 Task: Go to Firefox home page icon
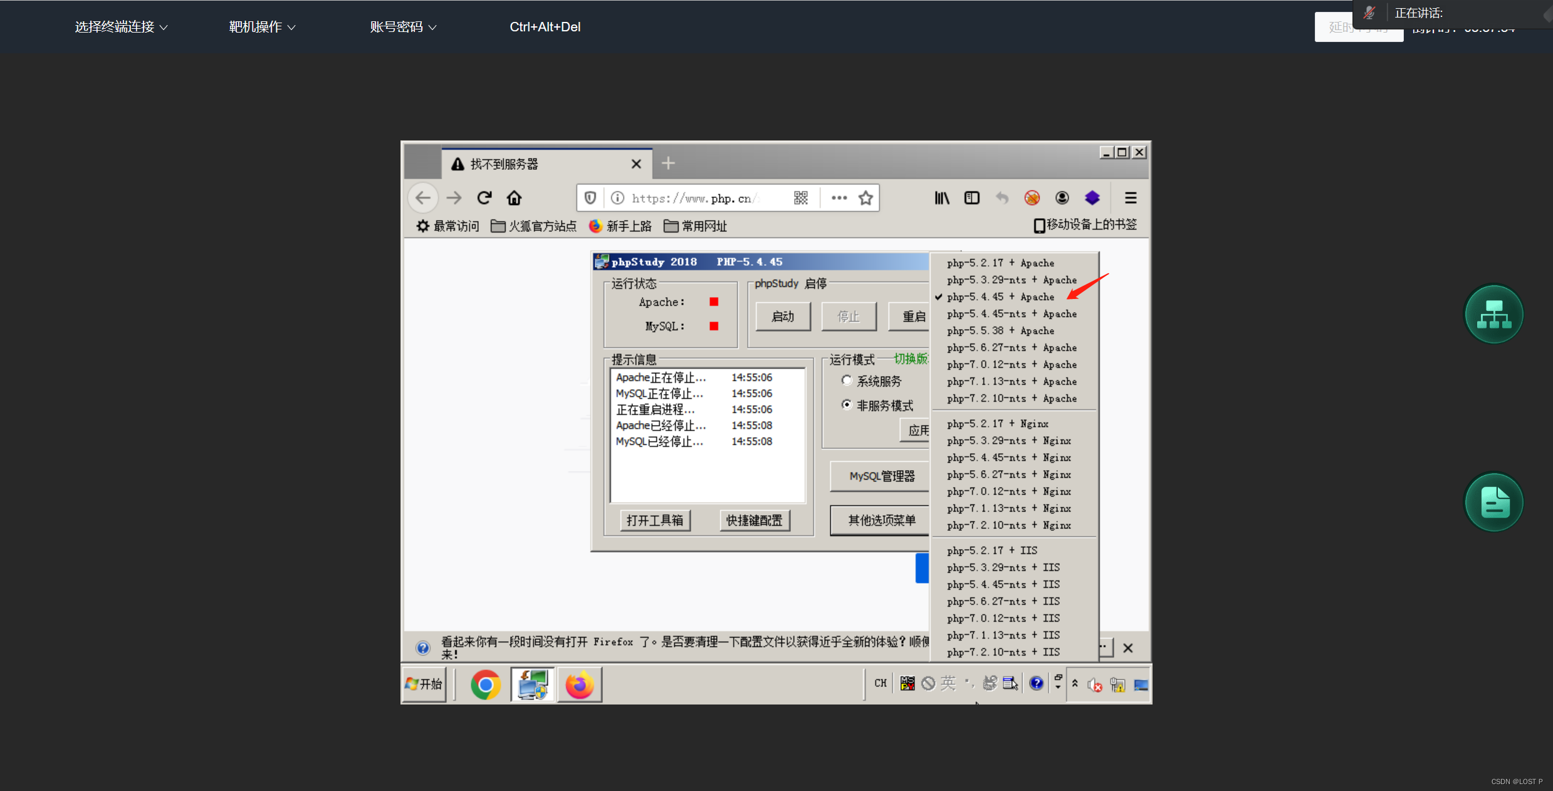[x=514, y=198]
